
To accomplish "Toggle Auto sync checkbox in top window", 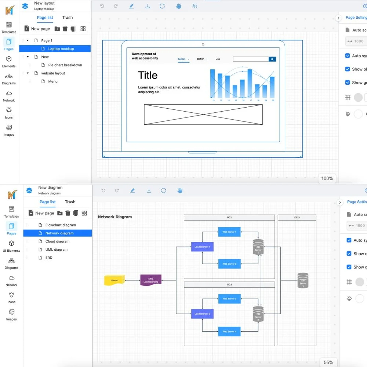I will click(348, 56).
